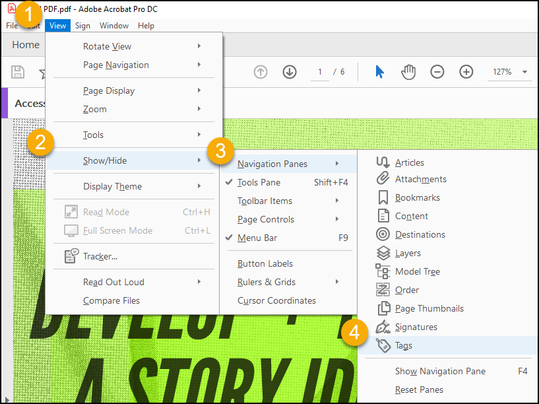The height and width of the screenshot is (404, 539).
Task: Open the Content pane
Action: click(x=448, y=217)
